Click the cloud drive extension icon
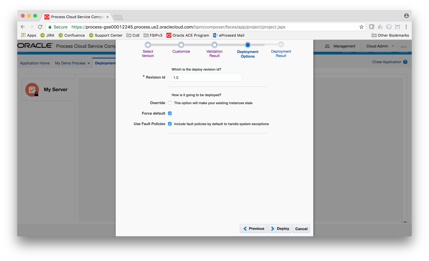 point(380,27)
